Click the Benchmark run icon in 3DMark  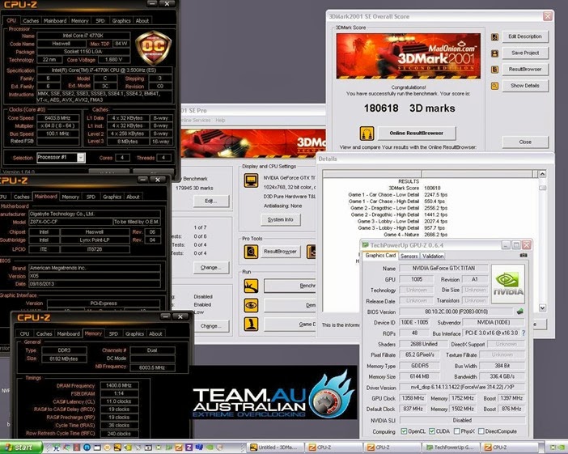point(251,286)
